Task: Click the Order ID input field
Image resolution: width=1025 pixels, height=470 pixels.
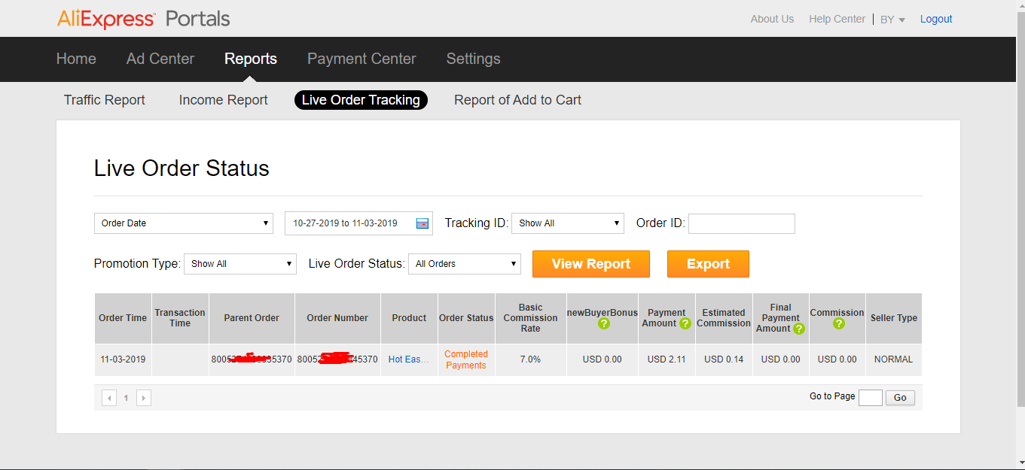Action: (742, 223)
